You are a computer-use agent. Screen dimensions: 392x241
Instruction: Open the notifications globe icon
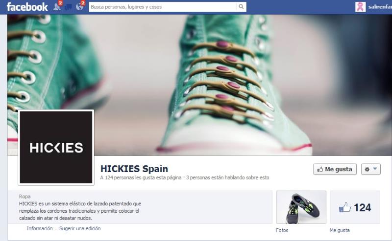(x=79, y=7)
